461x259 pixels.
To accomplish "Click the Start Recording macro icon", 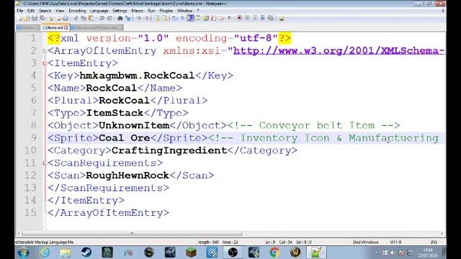I will pyautogui.click(x=240, y=18).
